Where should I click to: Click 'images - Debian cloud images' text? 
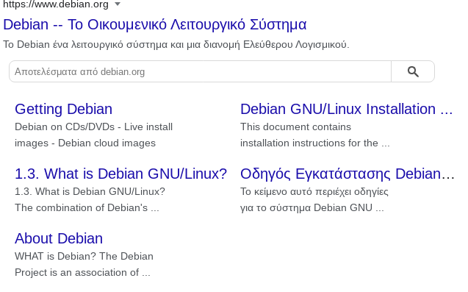(85, 143)
